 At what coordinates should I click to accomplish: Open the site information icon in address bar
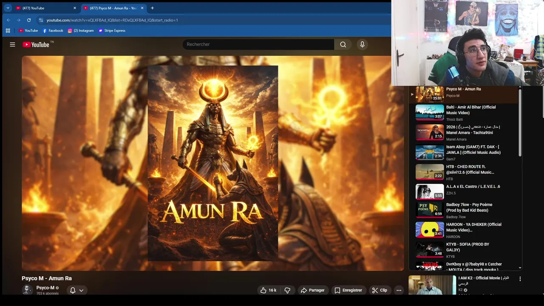pyautogui.click(x=41, y=20)
